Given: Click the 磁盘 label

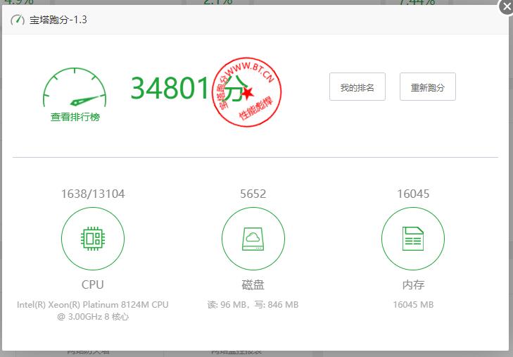Looking at the screenshot, I should pos(253,284).
